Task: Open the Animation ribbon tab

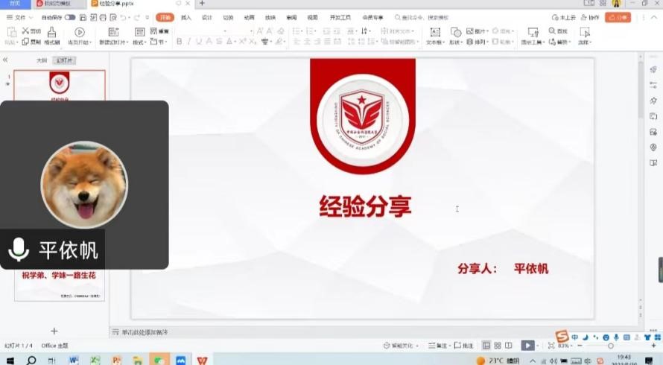Action: [x=249, y=17]
